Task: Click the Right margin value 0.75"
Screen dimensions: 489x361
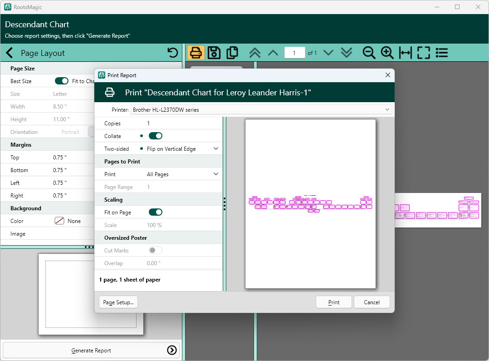Action: click(59, 196)
